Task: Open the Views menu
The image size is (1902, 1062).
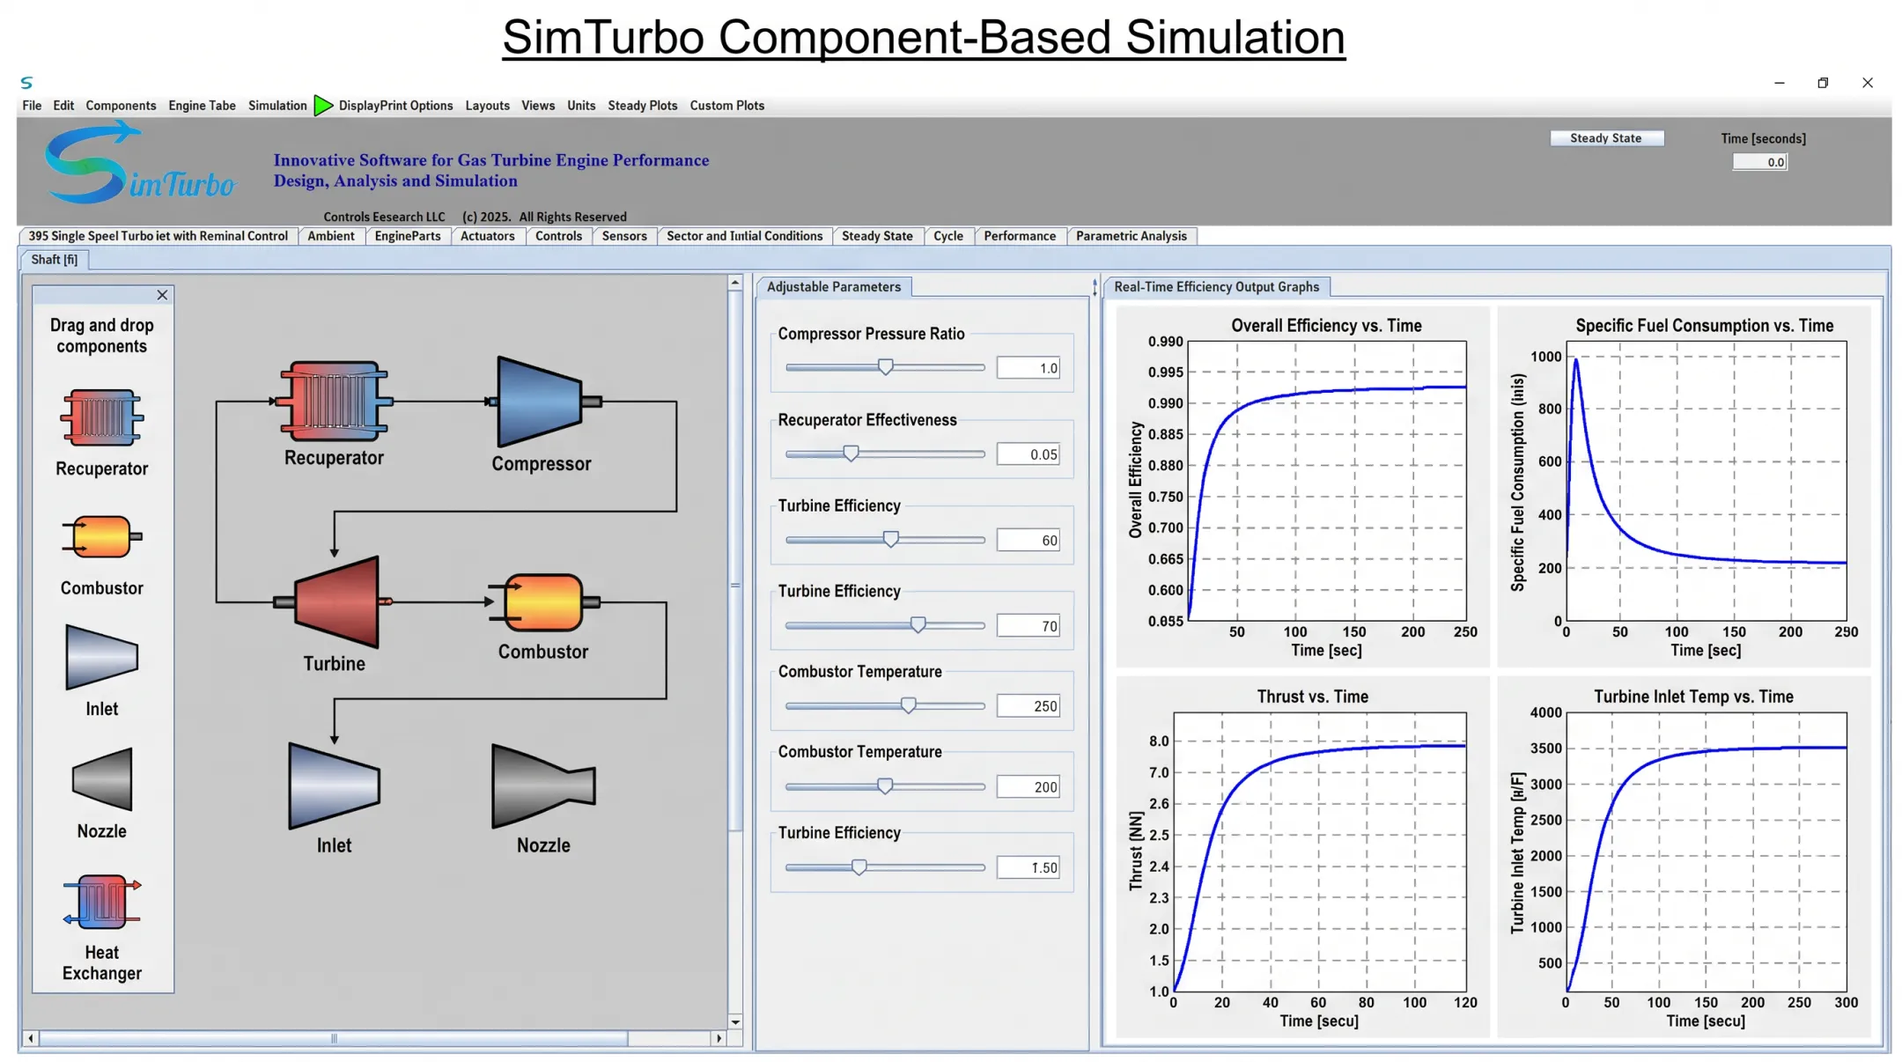Action: [x=538, y=106]
